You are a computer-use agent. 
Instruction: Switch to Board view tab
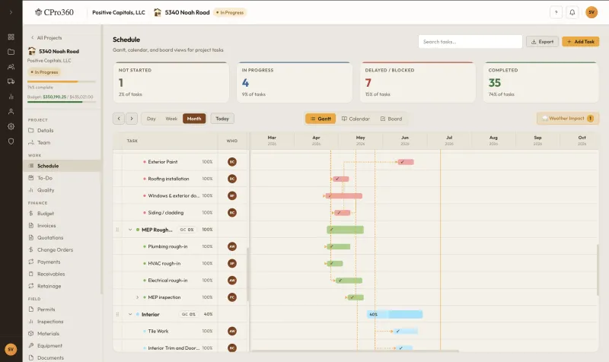(x=391, y=119)
